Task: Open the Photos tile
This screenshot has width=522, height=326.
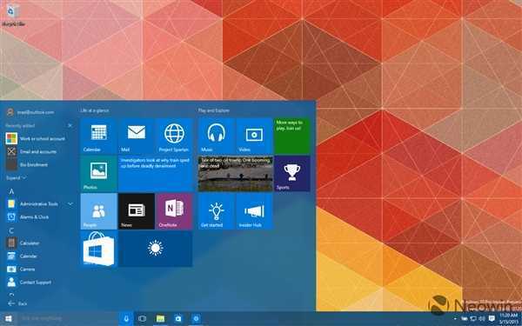Action: point(99,174)
